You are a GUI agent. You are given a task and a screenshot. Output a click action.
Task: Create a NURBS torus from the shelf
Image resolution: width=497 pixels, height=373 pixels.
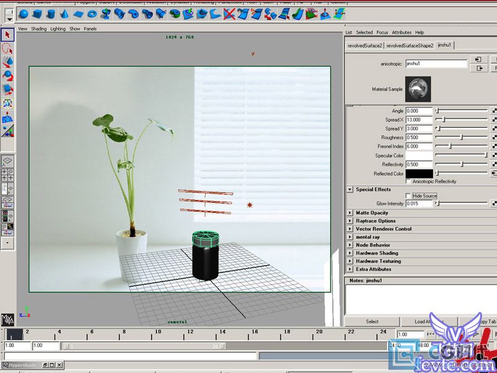[92, 14]
